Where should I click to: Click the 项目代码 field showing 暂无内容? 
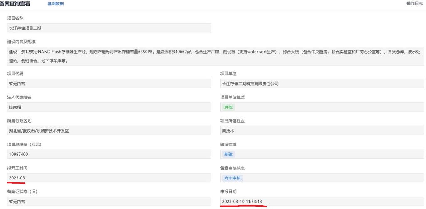click(x=109, y=84)
